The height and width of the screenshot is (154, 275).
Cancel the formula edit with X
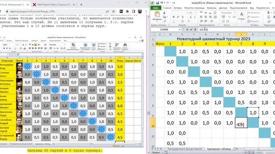click(187, 30)
